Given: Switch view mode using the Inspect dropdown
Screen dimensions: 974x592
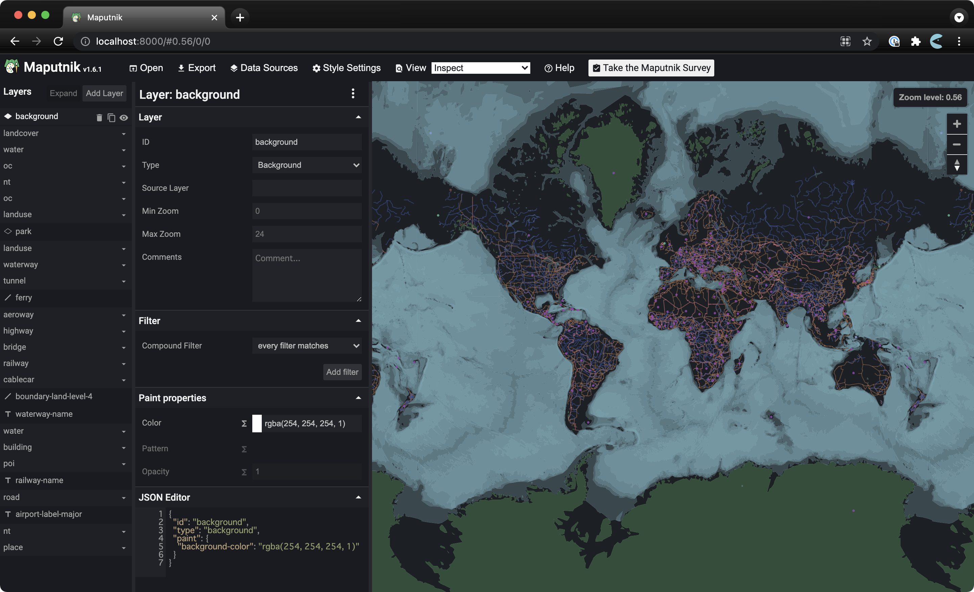Looking at the screenshot, I should click(481, 68).
